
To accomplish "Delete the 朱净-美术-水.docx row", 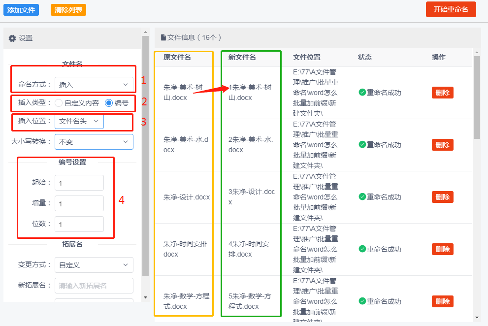I will tap(442, 145).
